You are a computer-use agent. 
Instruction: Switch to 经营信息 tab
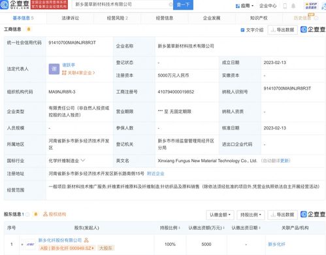[165, 18]
